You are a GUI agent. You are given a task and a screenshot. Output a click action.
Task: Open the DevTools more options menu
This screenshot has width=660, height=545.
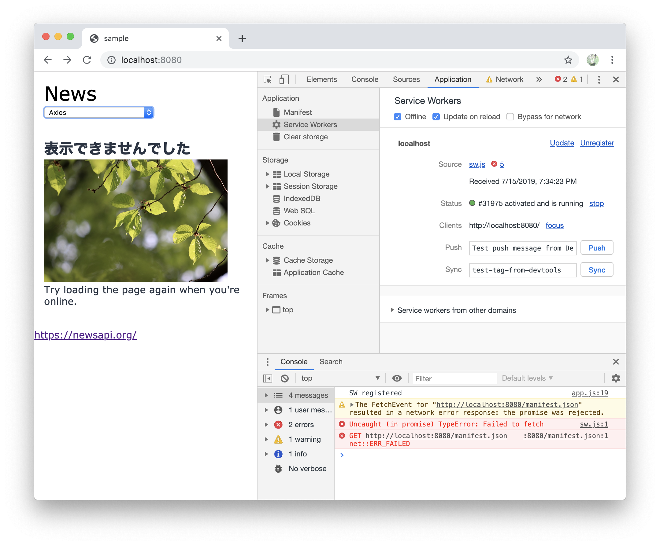(x=599, y=79)
